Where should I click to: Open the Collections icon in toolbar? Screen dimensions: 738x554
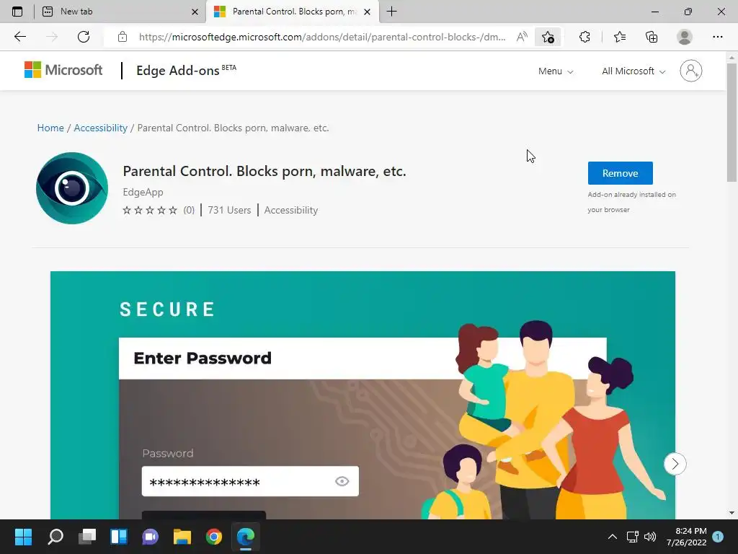(652, 37)
